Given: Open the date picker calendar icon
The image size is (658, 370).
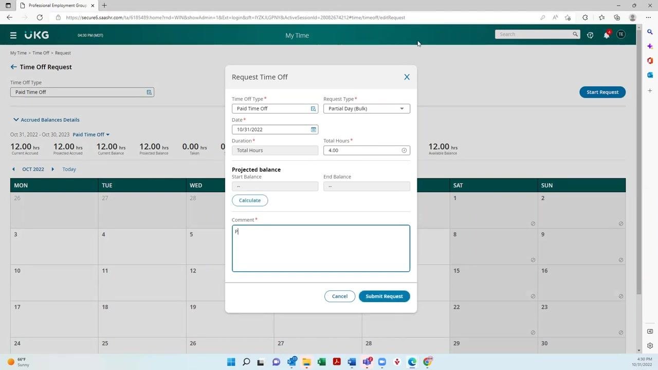Looking at the screenshot, I should pyautogui.click(x=314, y=129).
